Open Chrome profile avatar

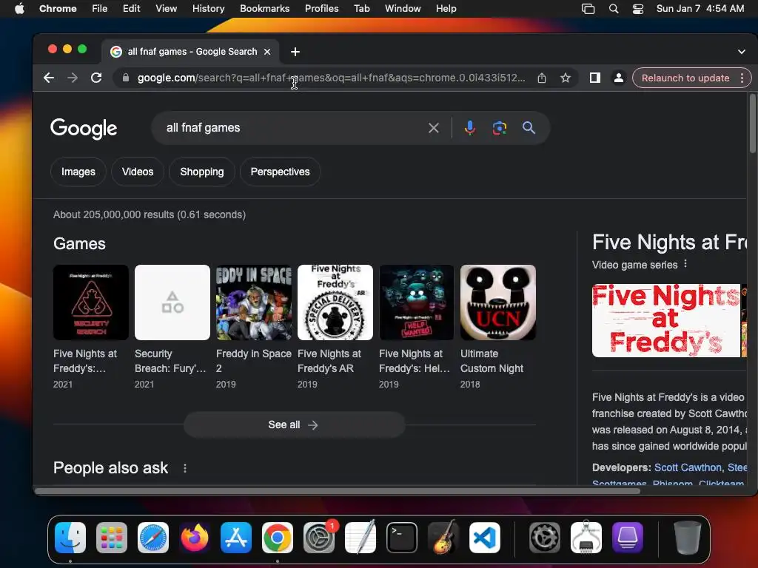point(618,78)
